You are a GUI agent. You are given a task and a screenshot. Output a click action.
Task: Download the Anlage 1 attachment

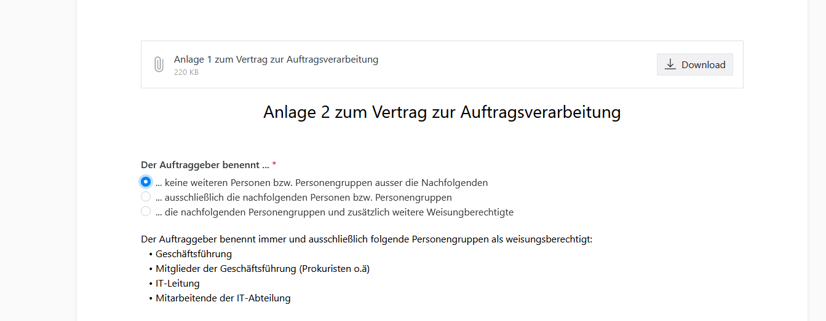point(695,64)
